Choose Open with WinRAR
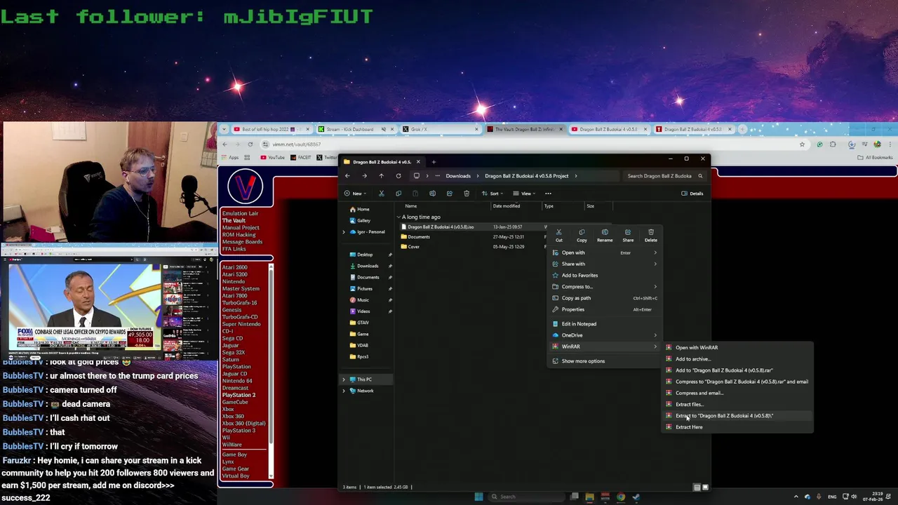The image size is (898, 505). (x=738, y=347)
